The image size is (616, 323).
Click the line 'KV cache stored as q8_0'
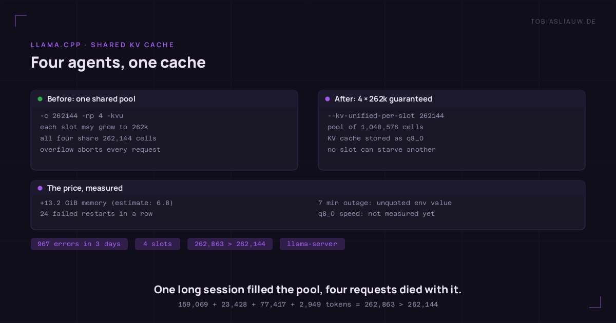pyautogui.click(x=375, y=138)
